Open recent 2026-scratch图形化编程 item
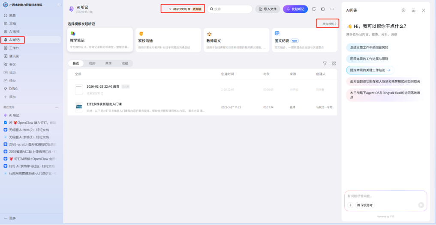 pos(30,144)
